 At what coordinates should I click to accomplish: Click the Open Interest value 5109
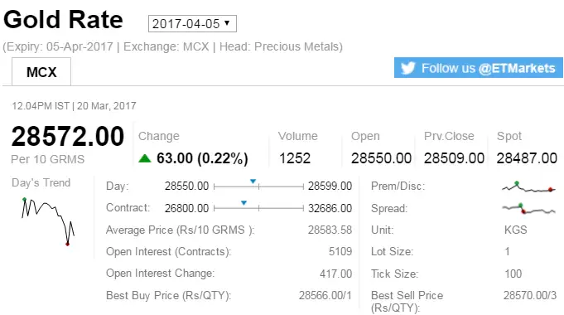[x=340, y=252]
